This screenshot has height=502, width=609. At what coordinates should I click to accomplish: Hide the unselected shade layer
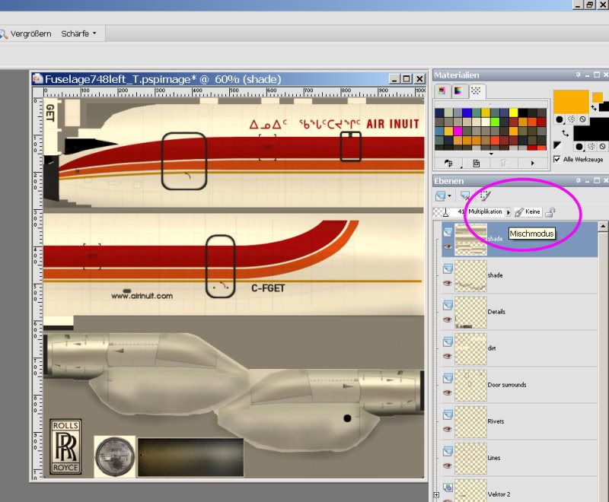[448, 283]
